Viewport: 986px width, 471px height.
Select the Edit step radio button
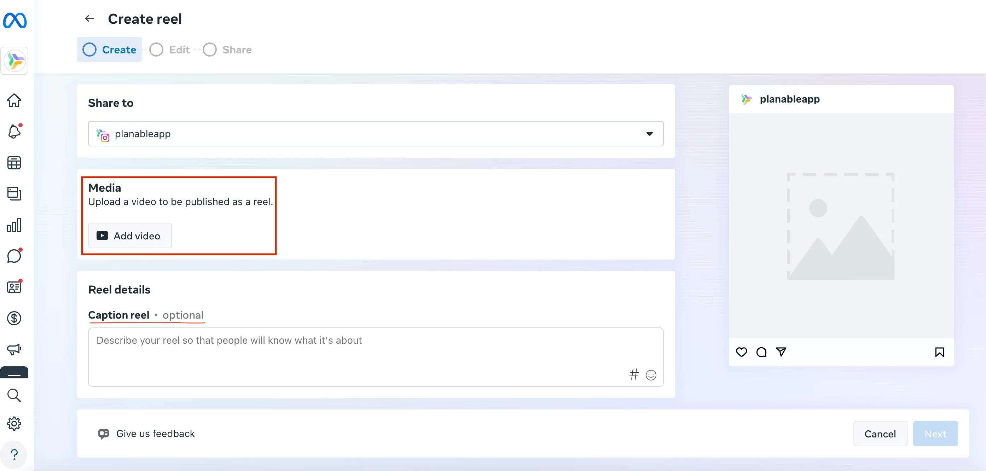point(156,50)
